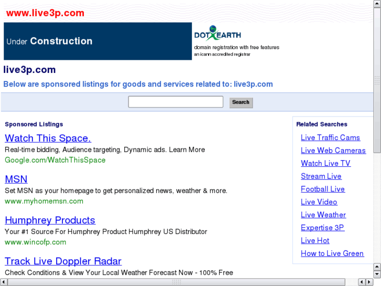Click 'an icann accredited registrar' text
Screen dimensions: 381x286
(x=222, y=54)
